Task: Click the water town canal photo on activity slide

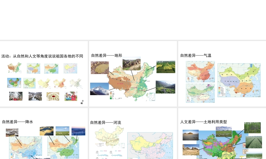Action: click(35, 96)
